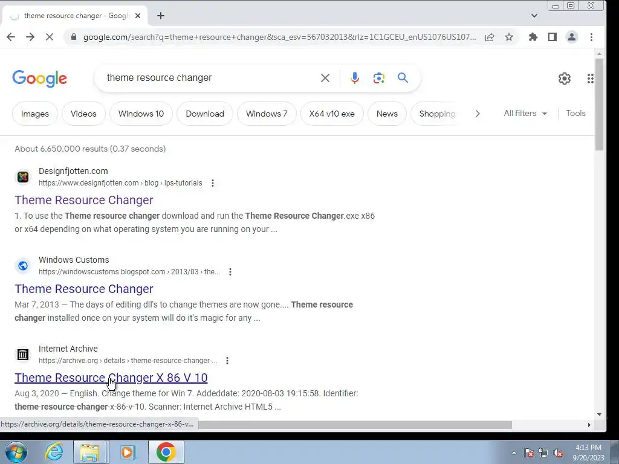Click the scroll right arrow

[589, 425]
